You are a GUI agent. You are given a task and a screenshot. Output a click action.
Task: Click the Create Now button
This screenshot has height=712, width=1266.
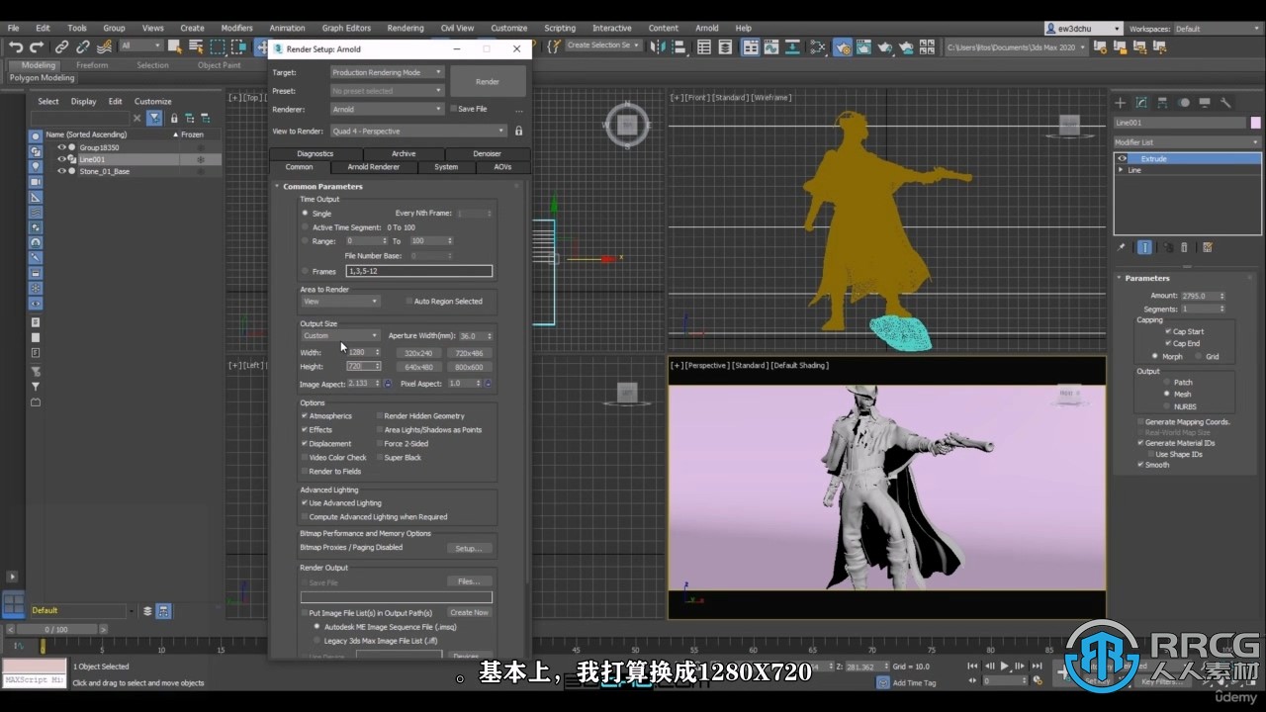pyautogui.click(x=469, y=612)
